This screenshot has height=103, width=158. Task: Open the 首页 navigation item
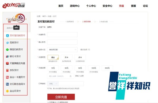[61, 6]
